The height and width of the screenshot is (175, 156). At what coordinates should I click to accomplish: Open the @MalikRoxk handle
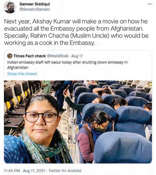58,56
